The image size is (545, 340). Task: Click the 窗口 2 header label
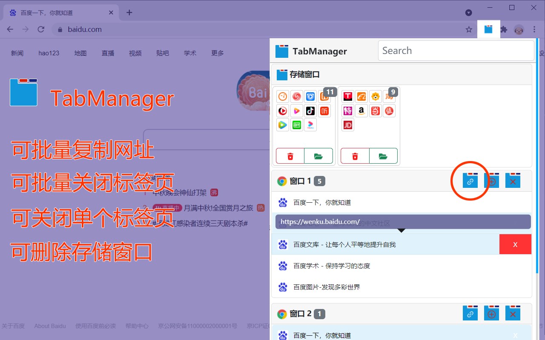coord(300,314)
